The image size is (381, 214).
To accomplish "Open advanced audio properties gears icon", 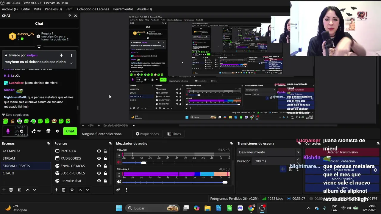I will (x=118, y=190).
